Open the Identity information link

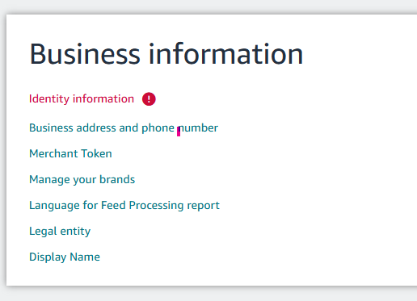click(x=82, y=99)
